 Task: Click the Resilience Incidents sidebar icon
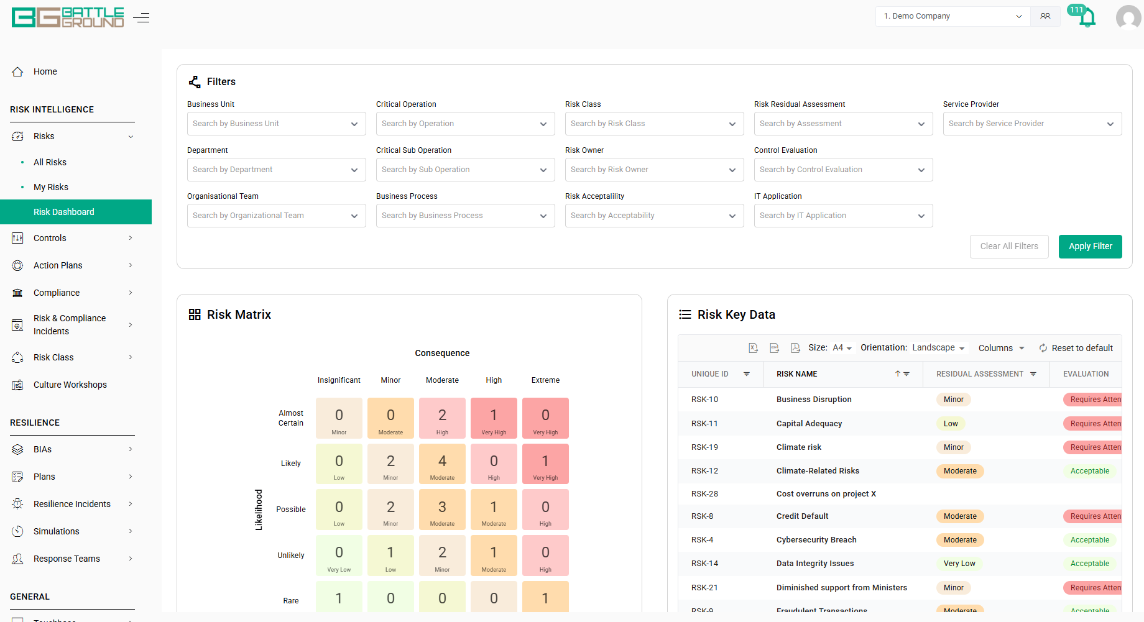(17, 504)
